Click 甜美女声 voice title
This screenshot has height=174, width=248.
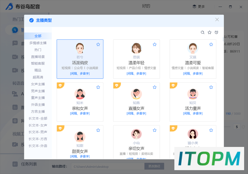pos(80,151)
